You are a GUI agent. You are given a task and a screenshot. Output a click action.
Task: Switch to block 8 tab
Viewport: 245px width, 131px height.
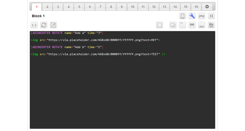coord(111,7)
